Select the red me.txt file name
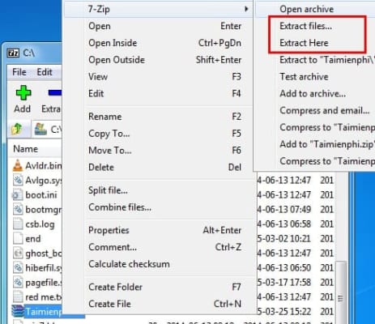375x324 pixels. pyautogui.click(x=44, y=297)
